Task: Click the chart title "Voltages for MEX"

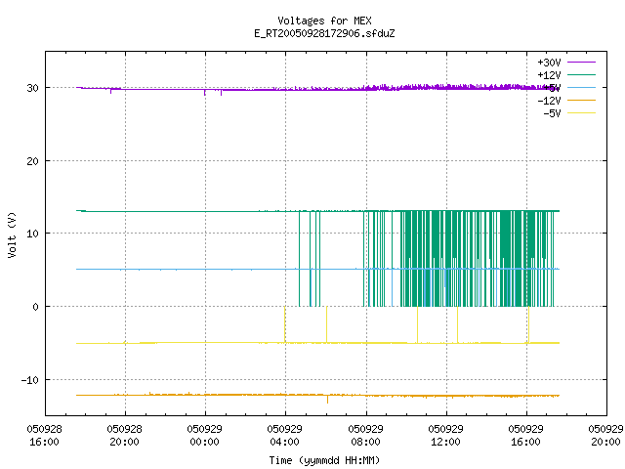Action: tap(324, 21)
